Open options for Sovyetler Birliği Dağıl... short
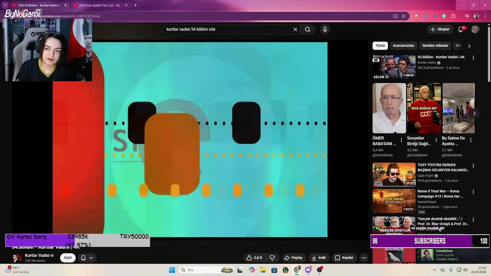 click(436, 140)
